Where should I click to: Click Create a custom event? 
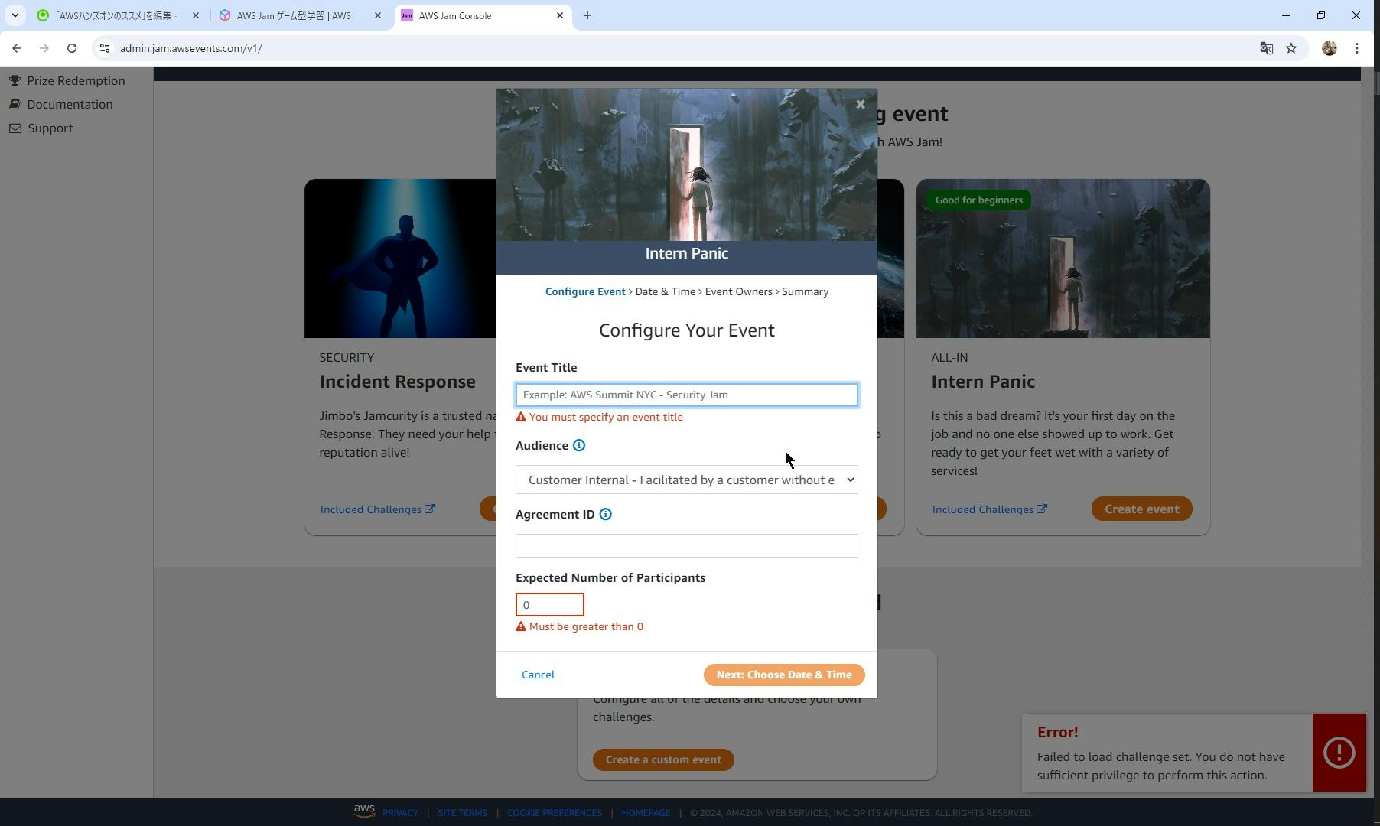[x=663, y=759]
